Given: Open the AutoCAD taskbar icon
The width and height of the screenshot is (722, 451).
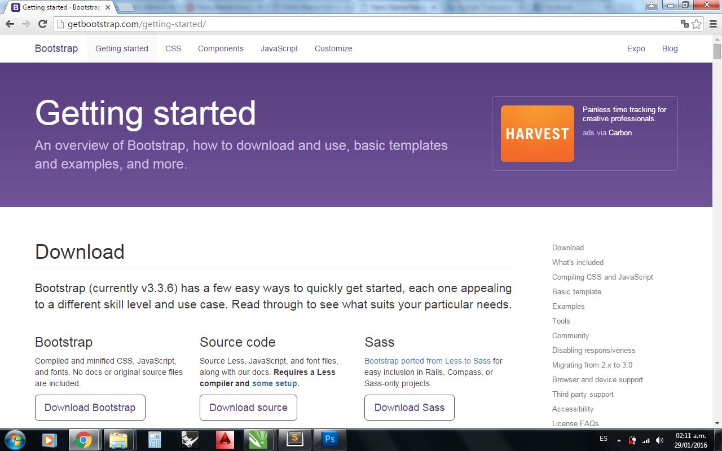Looking at the screenshot, I should click(x=225, y=440).
